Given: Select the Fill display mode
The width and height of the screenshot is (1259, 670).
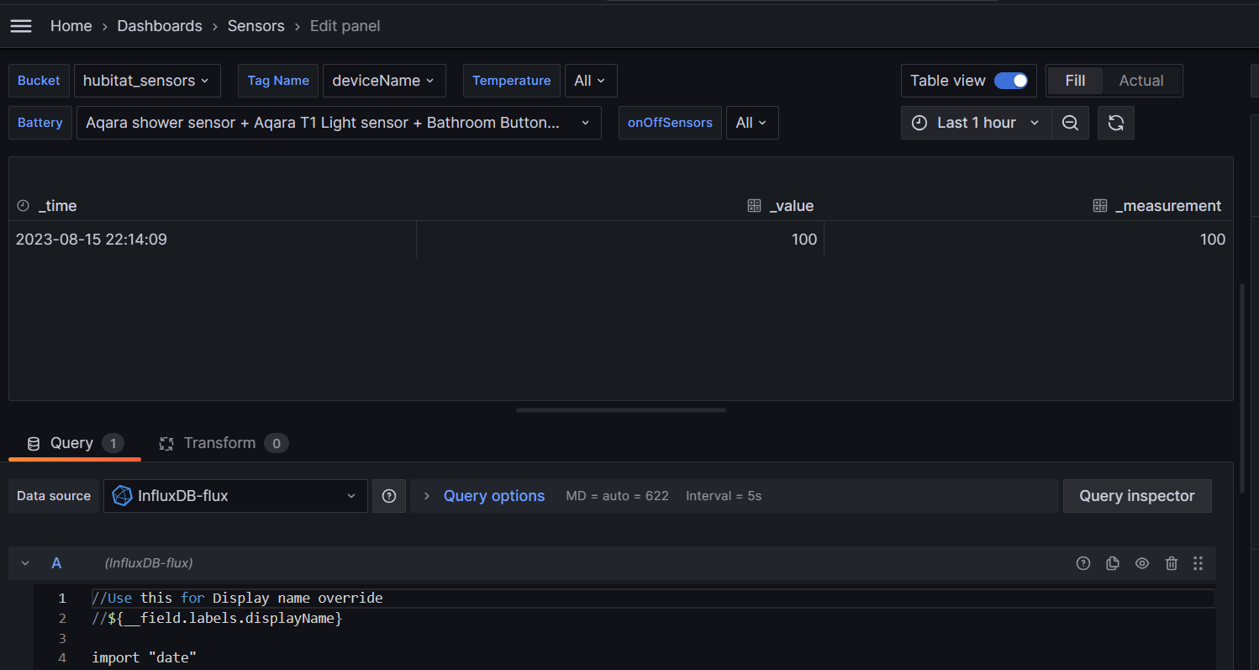Looking at the screenshot, I should tap(1075, 81).
